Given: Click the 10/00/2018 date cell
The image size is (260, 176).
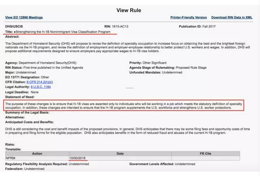Looking at the screenshot, I should click(78, 158).
